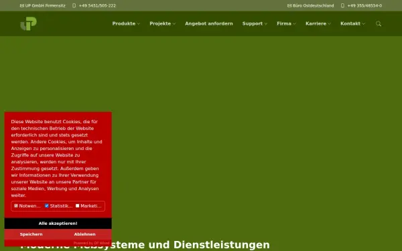Go to Angebot anfordern page
Image resolution: width=402 pixels, height=251 pixels.
[209, 23]
